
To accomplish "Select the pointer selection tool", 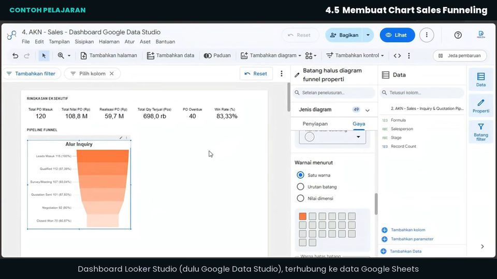I will click(x=43, y=56).
